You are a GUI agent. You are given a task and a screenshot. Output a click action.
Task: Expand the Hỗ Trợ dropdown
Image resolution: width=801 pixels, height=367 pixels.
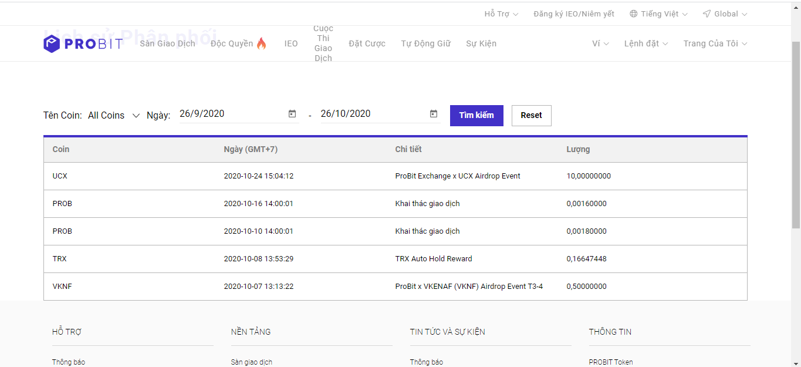coord(501,14)
